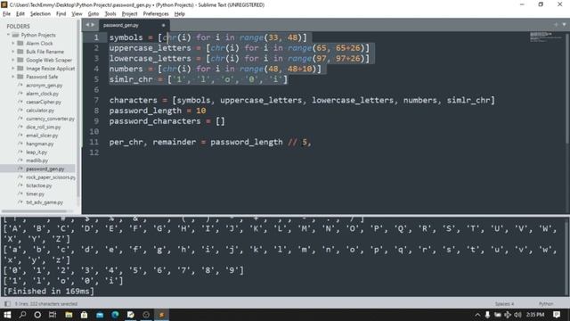The width and height of the screenshot is (570, 321).
Task: Open rock_paper_scissors.py in sidebar
Action: pos(51,177)
